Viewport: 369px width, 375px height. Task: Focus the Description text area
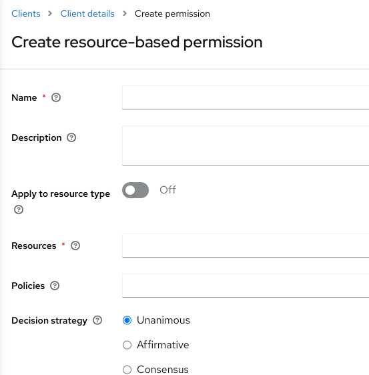(246, 145)
